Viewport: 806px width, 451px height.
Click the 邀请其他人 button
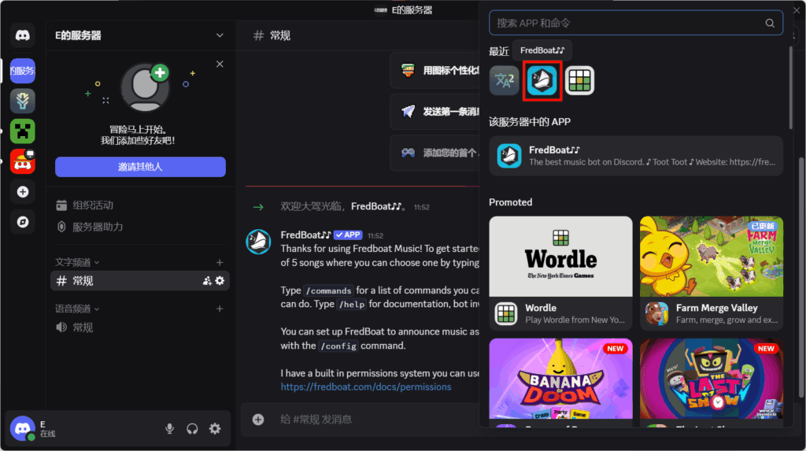click(x=140, y=167)
